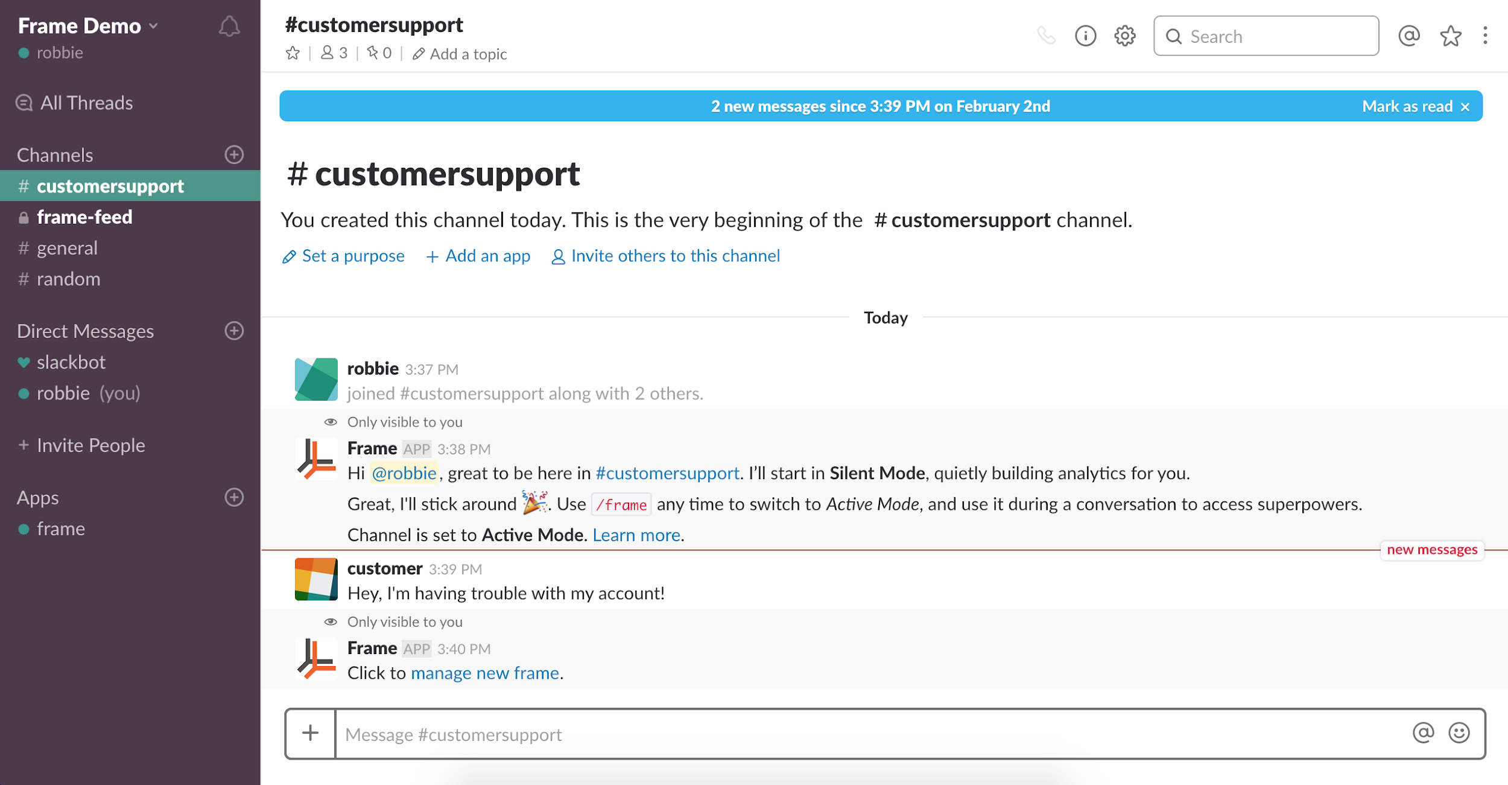Click Invite others to this channel
The width and height of the screenshot is (1508, 785).
pos(675,256)
